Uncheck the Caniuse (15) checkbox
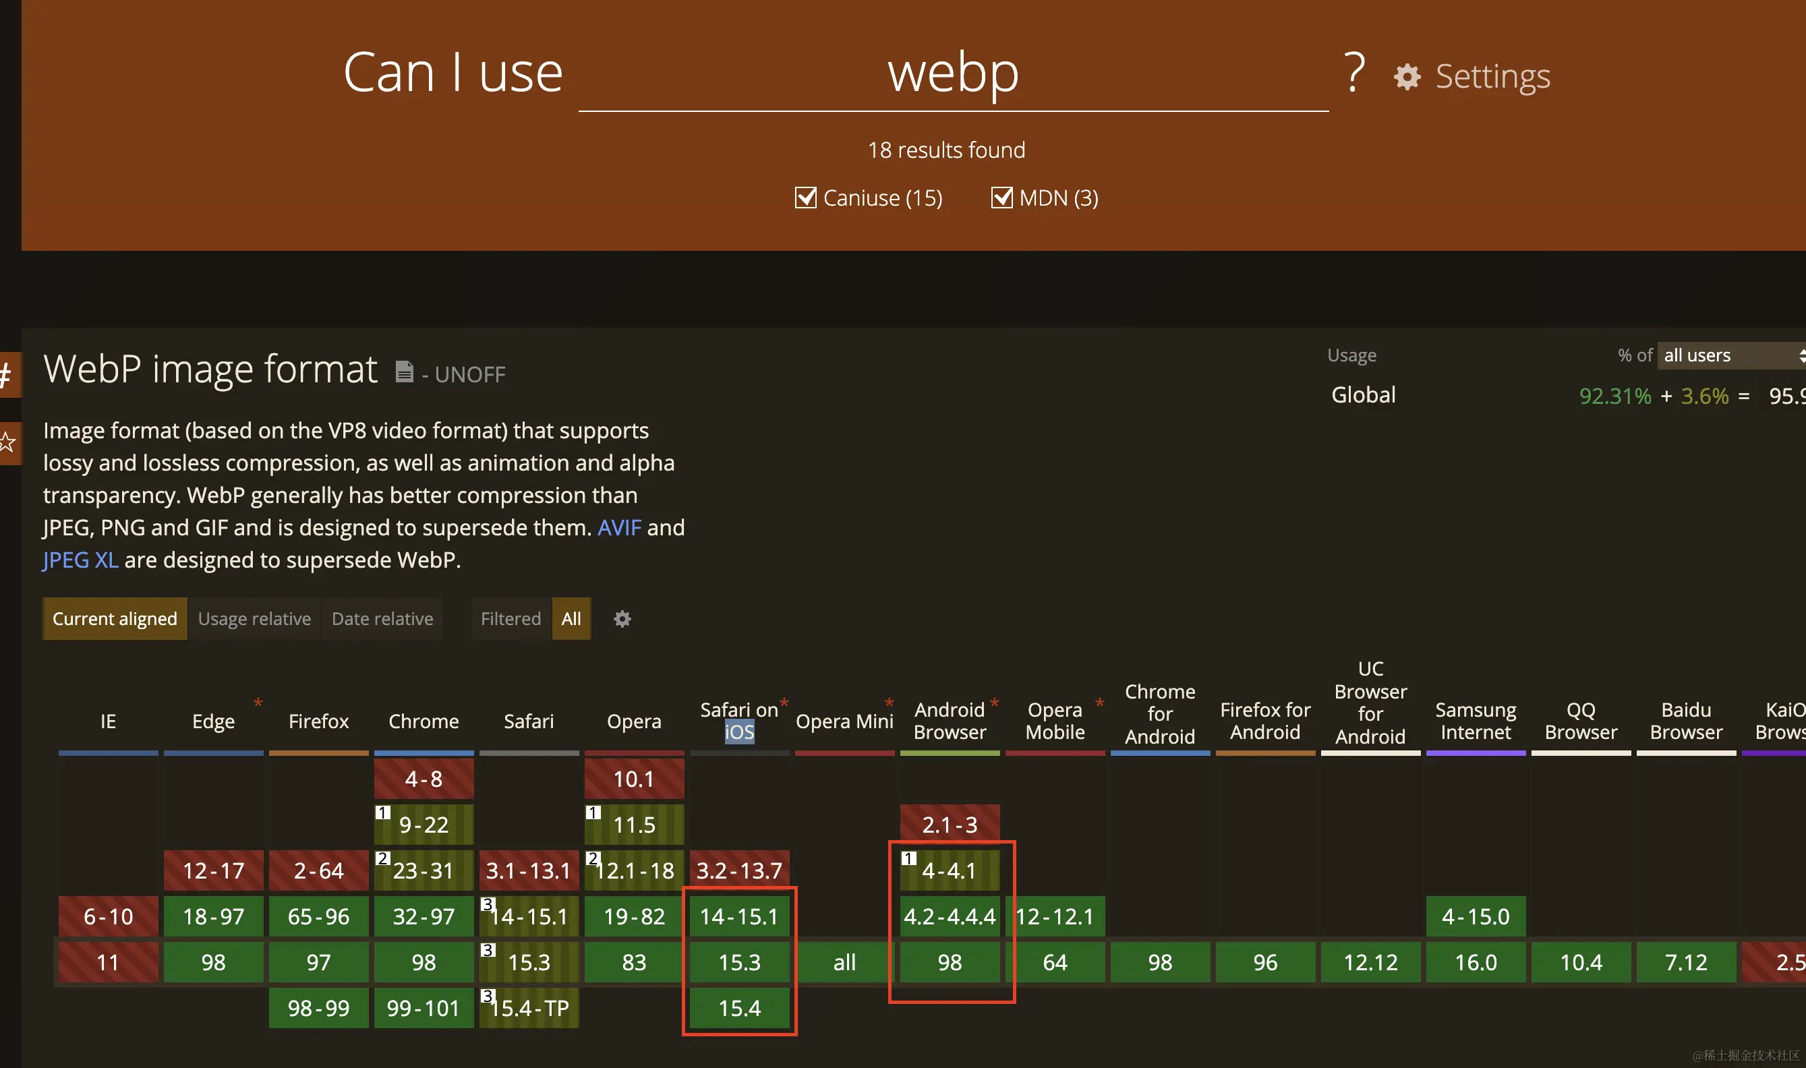This screenshot has height=1068, width=1806. coord(805,198)
